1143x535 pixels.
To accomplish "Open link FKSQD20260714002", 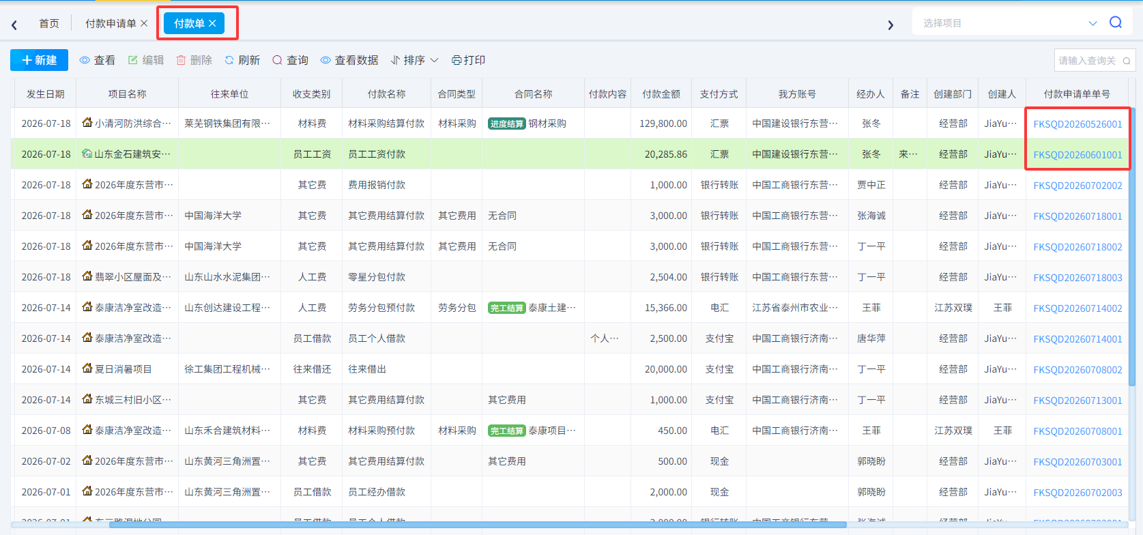I will click(1077, 308).
